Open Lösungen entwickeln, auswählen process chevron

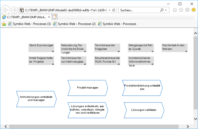click(88, 110)
